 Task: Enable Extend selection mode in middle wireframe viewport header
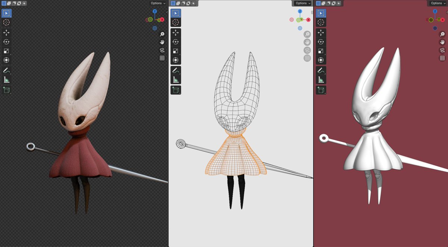pos(178,3)
